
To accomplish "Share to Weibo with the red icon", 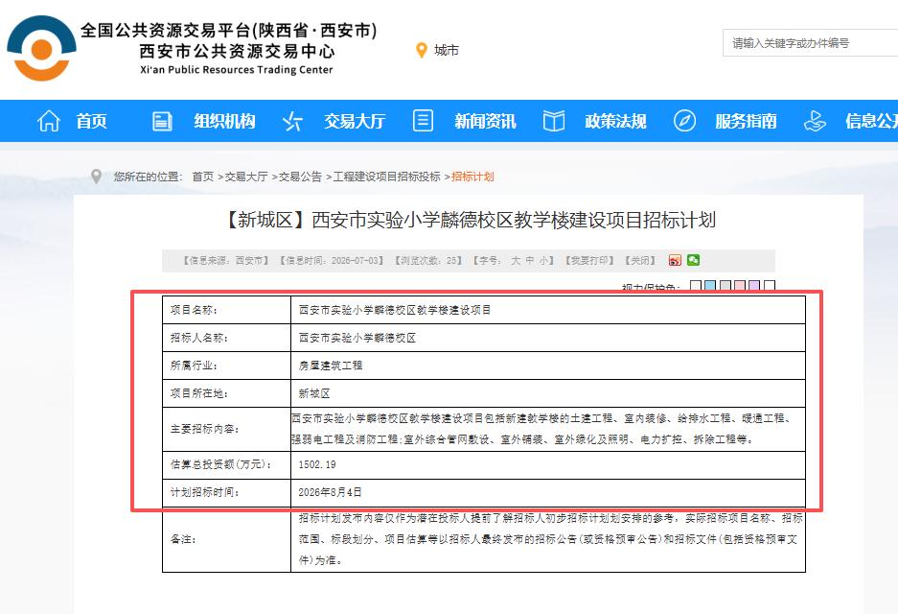I will (675, 260).
